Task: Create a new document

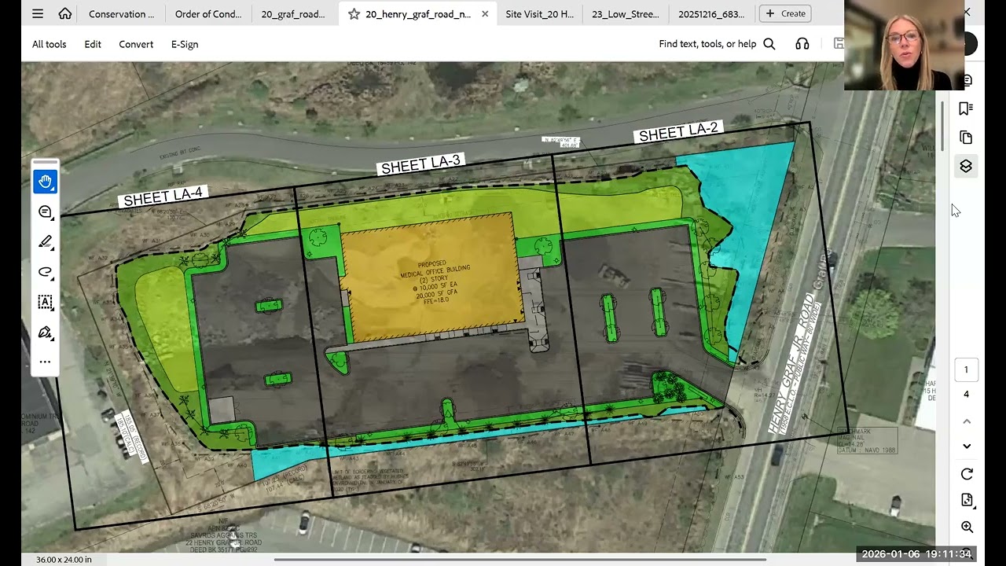Action: pyautogui.click(x=785, y=13)
